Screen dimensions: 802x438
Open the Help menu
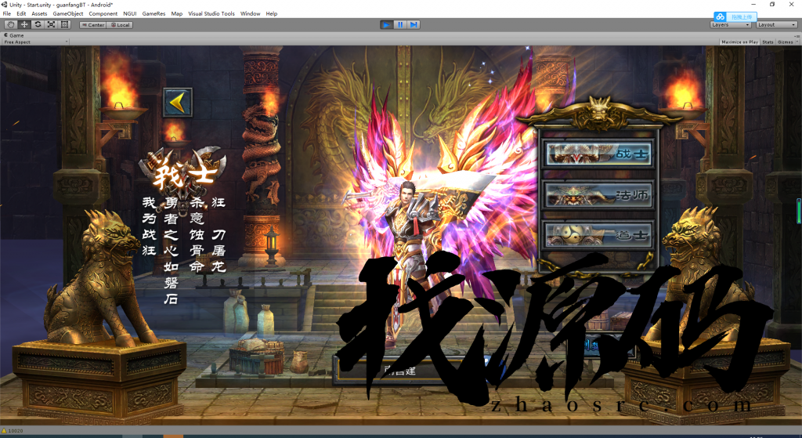click(272, 14)
